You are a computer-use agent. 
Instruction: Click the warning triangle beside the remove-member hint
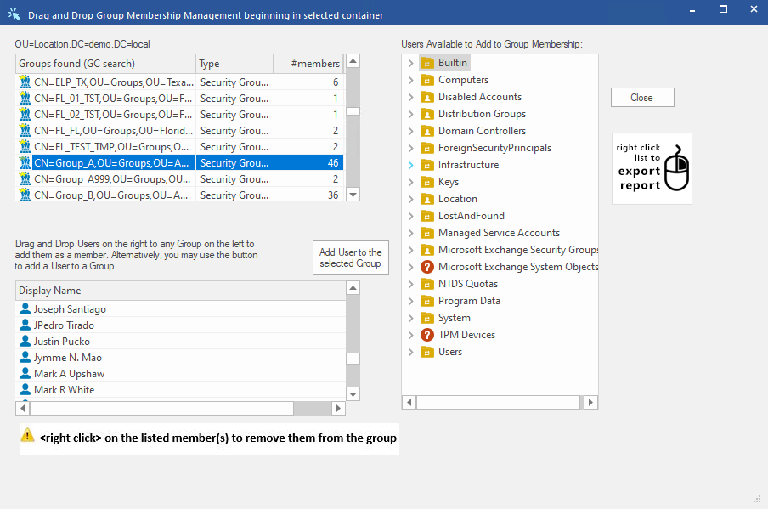[26, 438]
